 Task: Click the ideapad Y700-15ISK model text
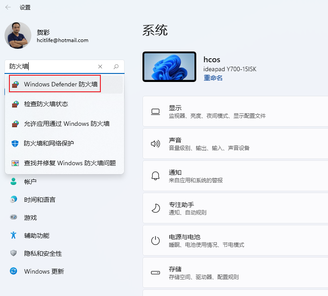pyautogui.click(x=230, y=69)
